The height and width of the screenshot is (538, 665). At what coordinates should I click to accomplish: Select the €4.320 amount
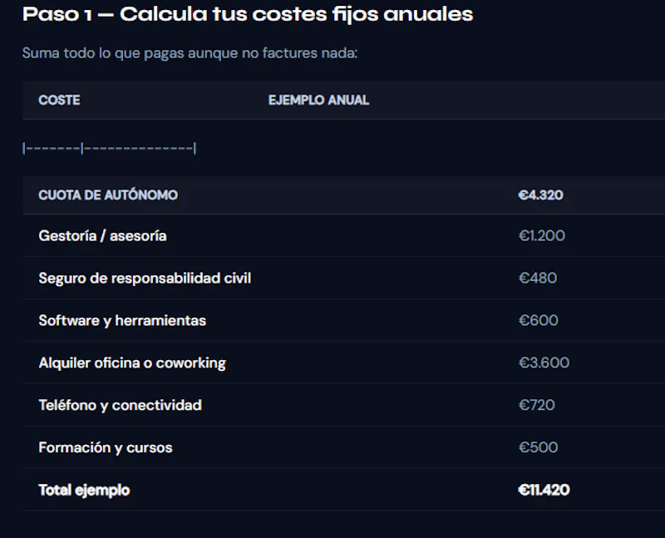(541, 195)
